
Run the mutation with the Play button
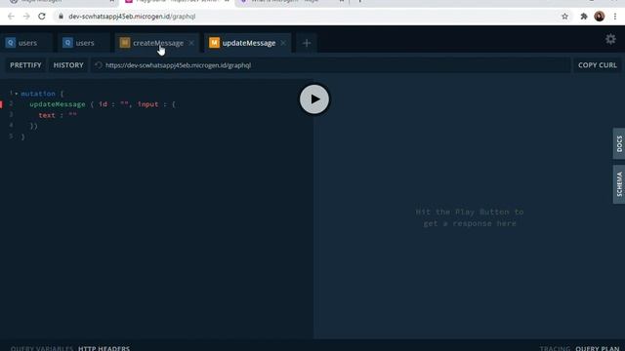point(314,99)
